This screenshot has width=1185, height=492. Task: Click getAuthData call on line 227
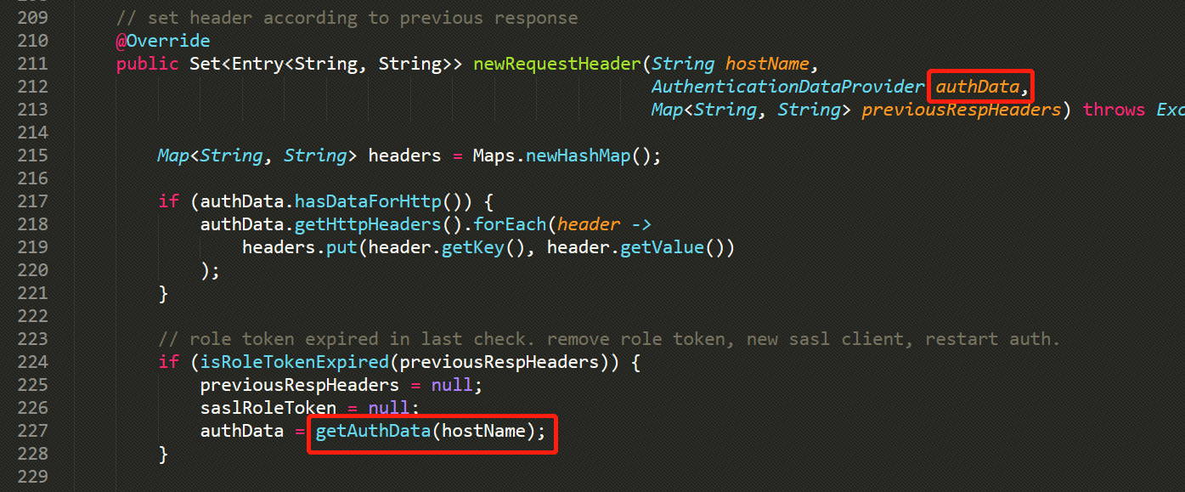(x=373, y=431)
